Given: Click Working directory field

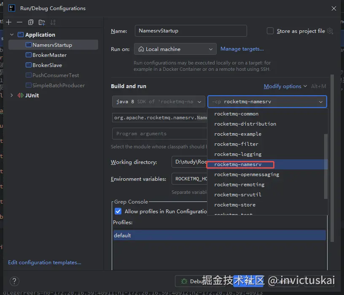Looking at the screenshot, I should coord(189,162).
